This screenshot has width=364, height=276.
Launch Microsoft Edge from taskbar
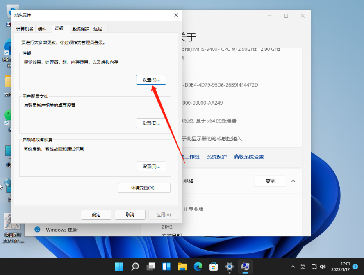(198, 267)
